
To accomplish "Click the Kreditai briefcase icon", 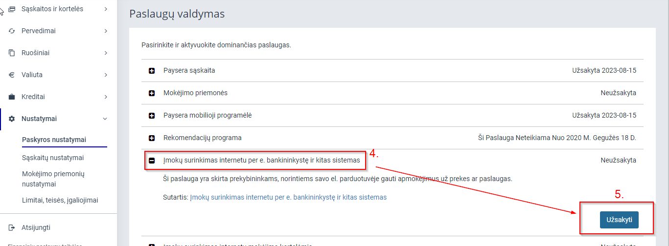I will click(12, 97).
